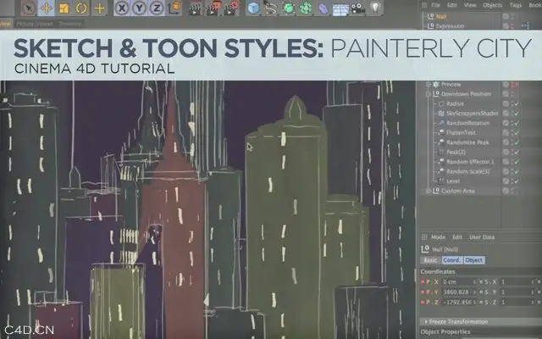Select the Radius object in tree
Image resolution: width=542 pixels, height=339 pixels.
(455, 103)
